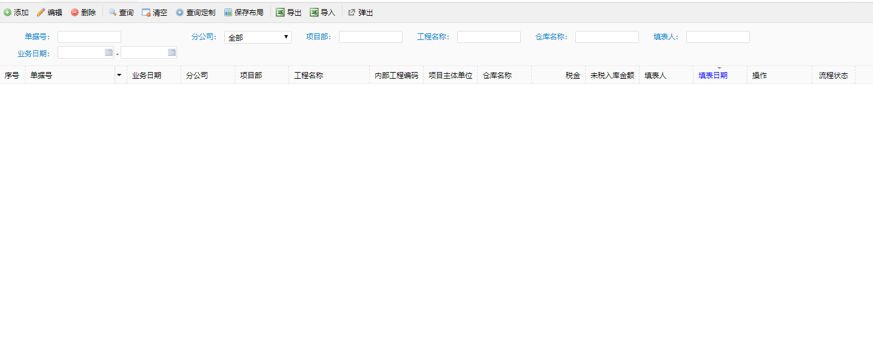Open the 业务日期 end date calendar icon
Viewport: 873px width, 339px height.
[x=172, y=53]
